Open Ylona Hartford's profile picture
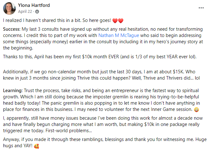Image resolution: width=210 pixels, height=151 pixels. click(9, 8)
